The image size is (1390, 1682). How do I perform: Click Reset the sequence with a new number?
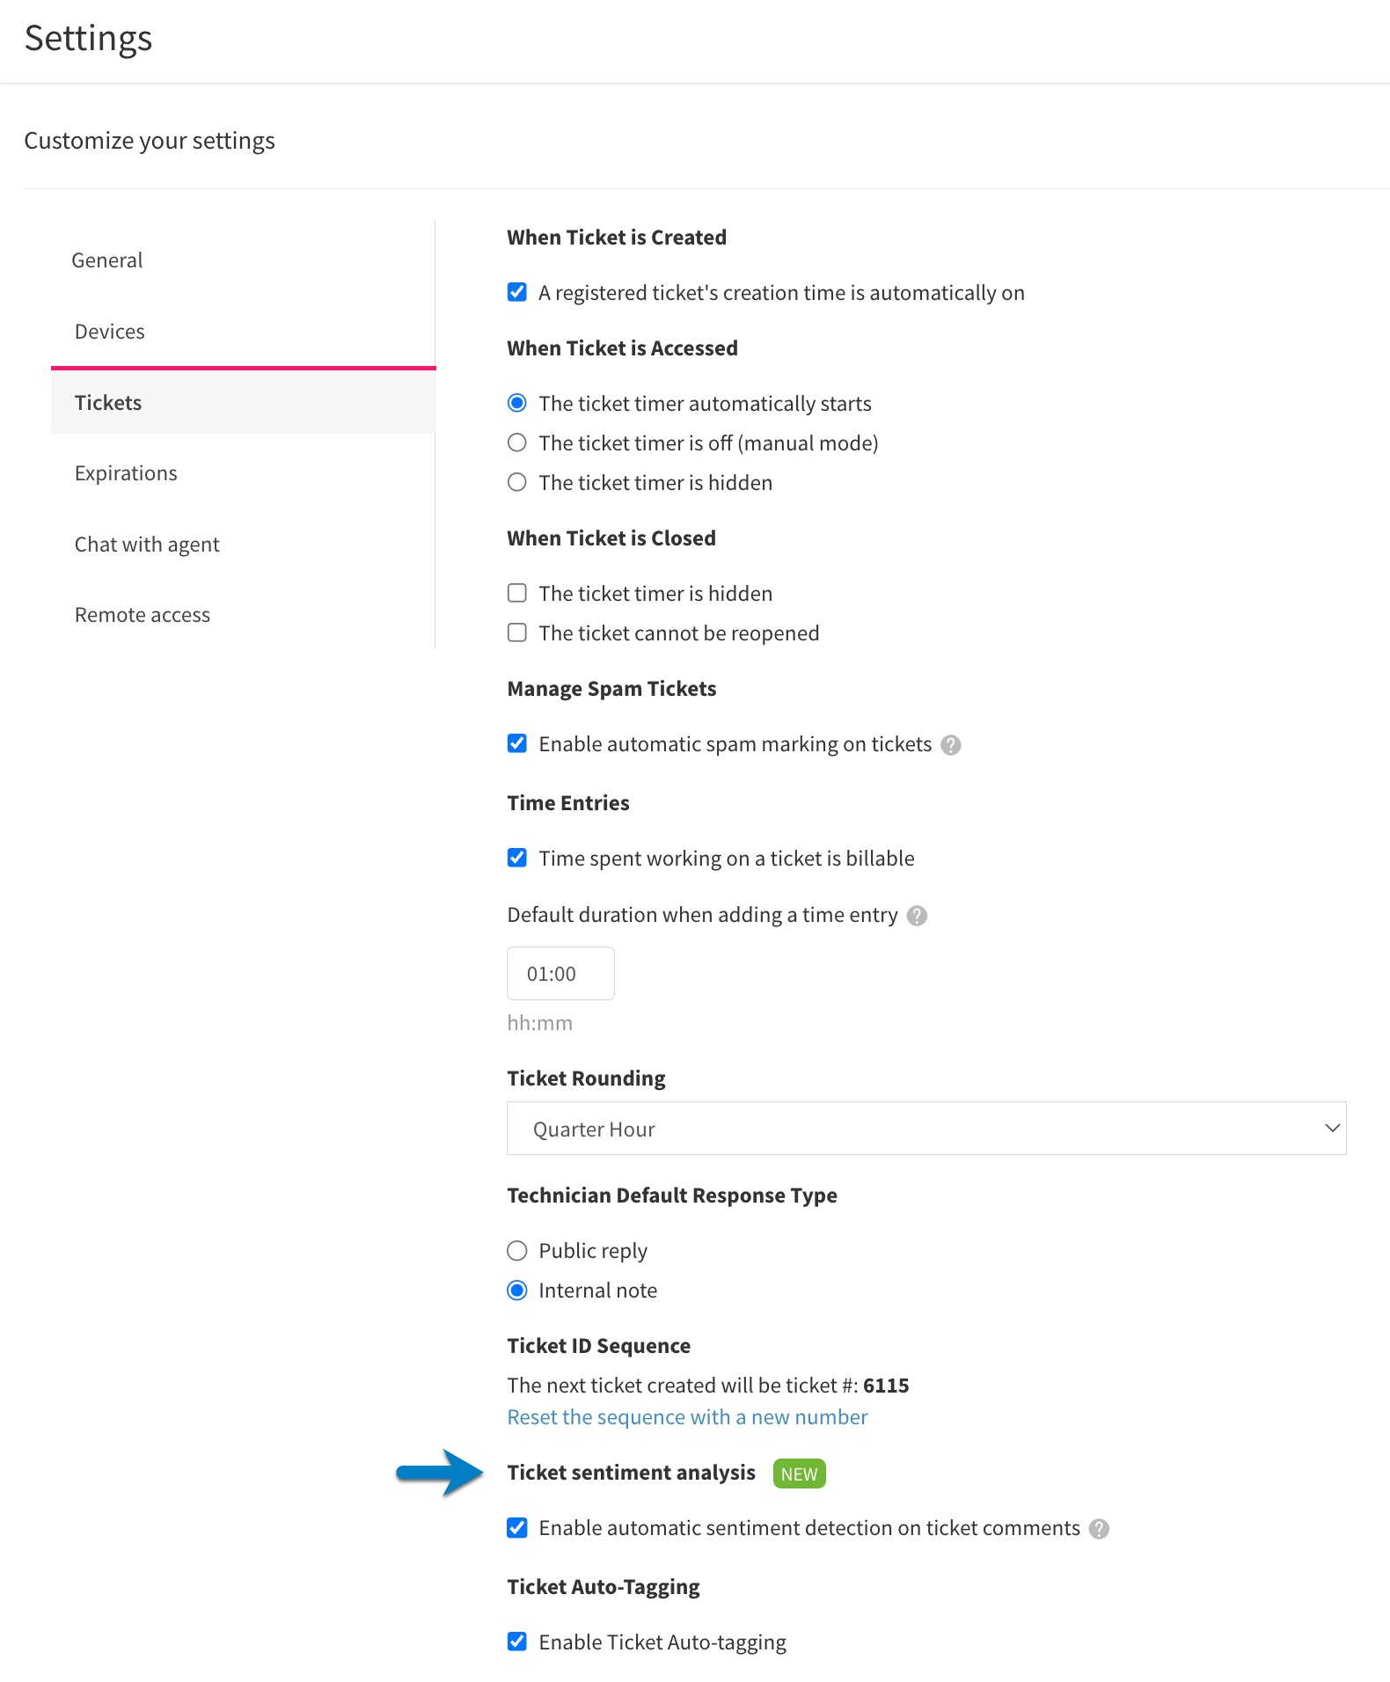pos(687,1417)
